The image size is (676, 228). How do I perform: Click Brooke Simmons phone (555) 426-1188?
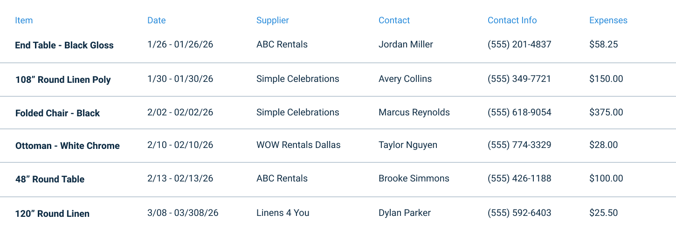(x=519, y=178)
